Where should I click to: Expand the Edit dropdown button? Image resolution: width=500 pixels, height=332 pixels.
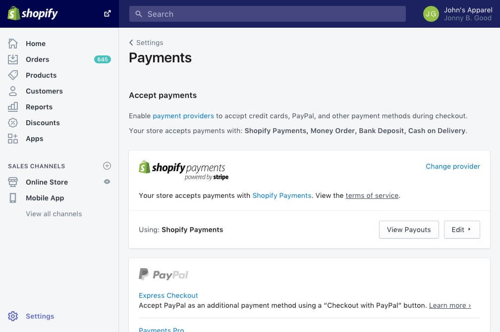point(461,230)
